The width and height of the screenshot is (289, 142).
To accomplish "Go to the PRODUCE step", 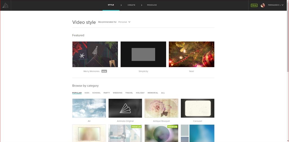I will pos(152,5).
